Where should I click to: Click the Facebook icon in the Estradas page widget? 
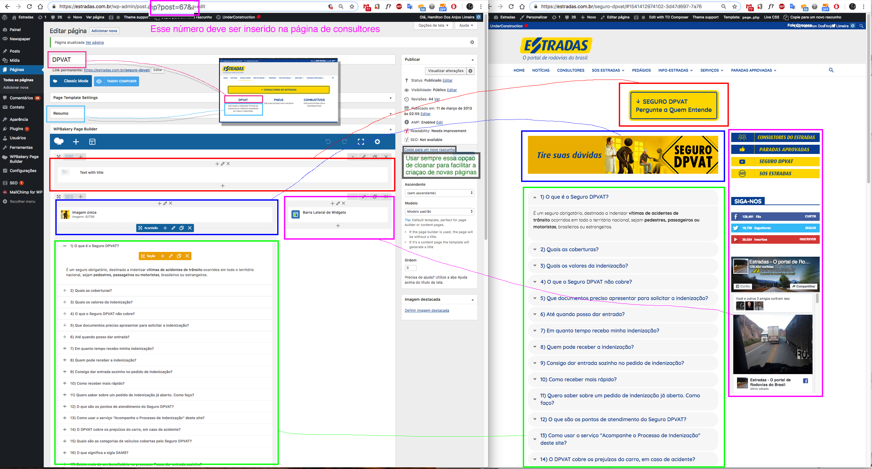coord(805,381)
